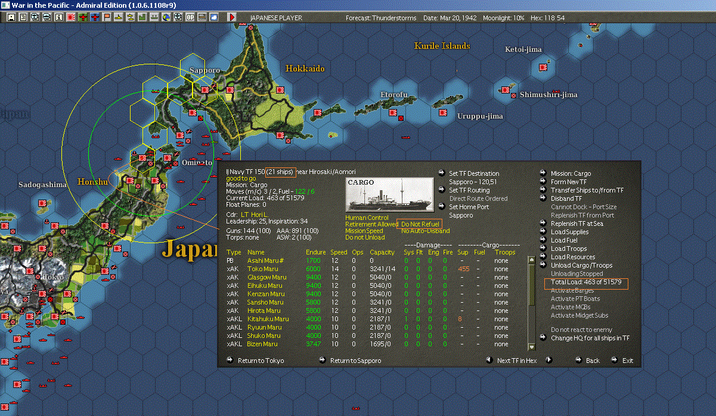Click Return to Tokyo button
The height and width of the screenshot is (416, 716).
[261, 361]
